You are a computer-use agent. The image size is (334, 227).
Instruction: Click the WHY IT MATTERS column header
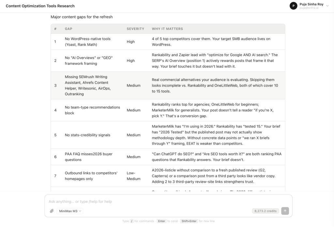click(167, 29)
